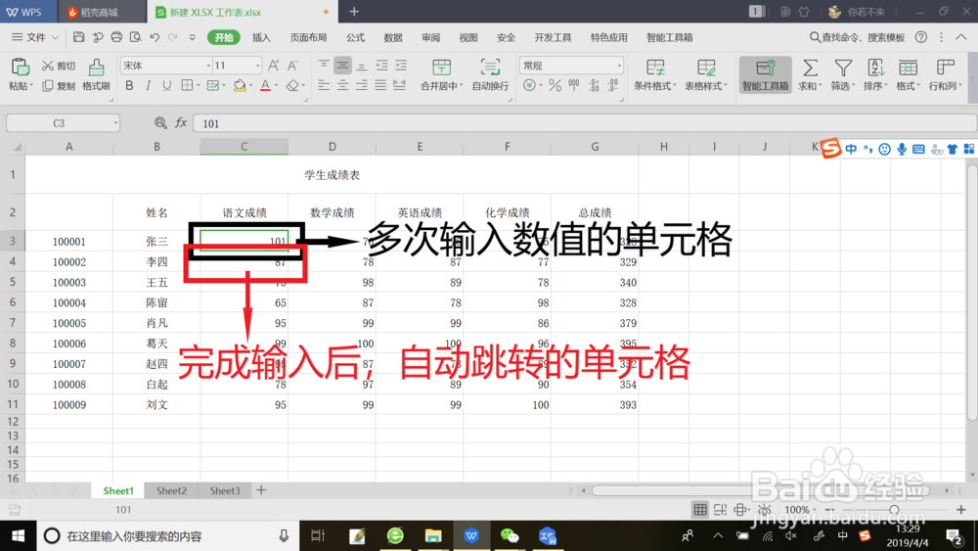Toggle left horizontal alignment
Screen dimensions: 978x551
tap(323, 85)
